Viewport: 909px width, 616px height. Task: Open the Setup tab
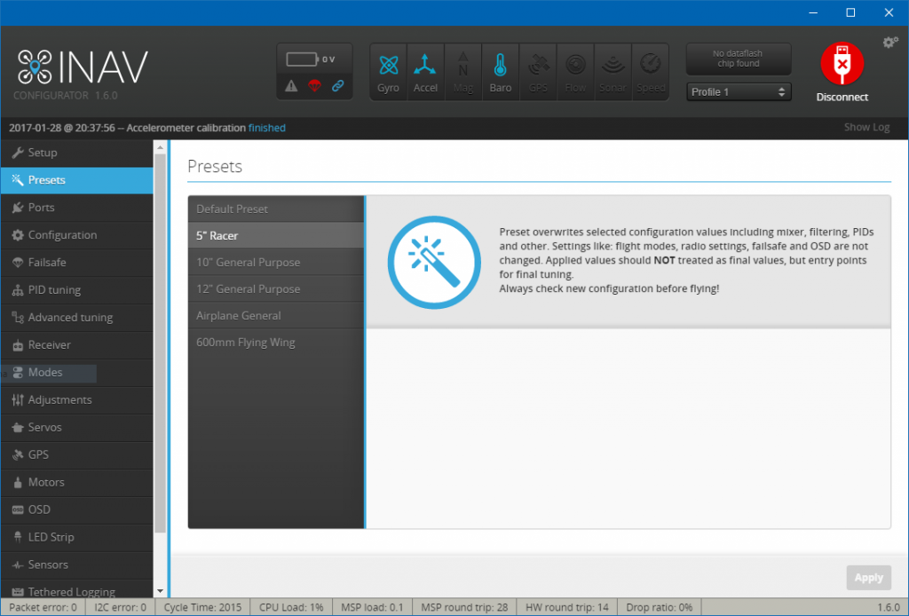[43, 153]
